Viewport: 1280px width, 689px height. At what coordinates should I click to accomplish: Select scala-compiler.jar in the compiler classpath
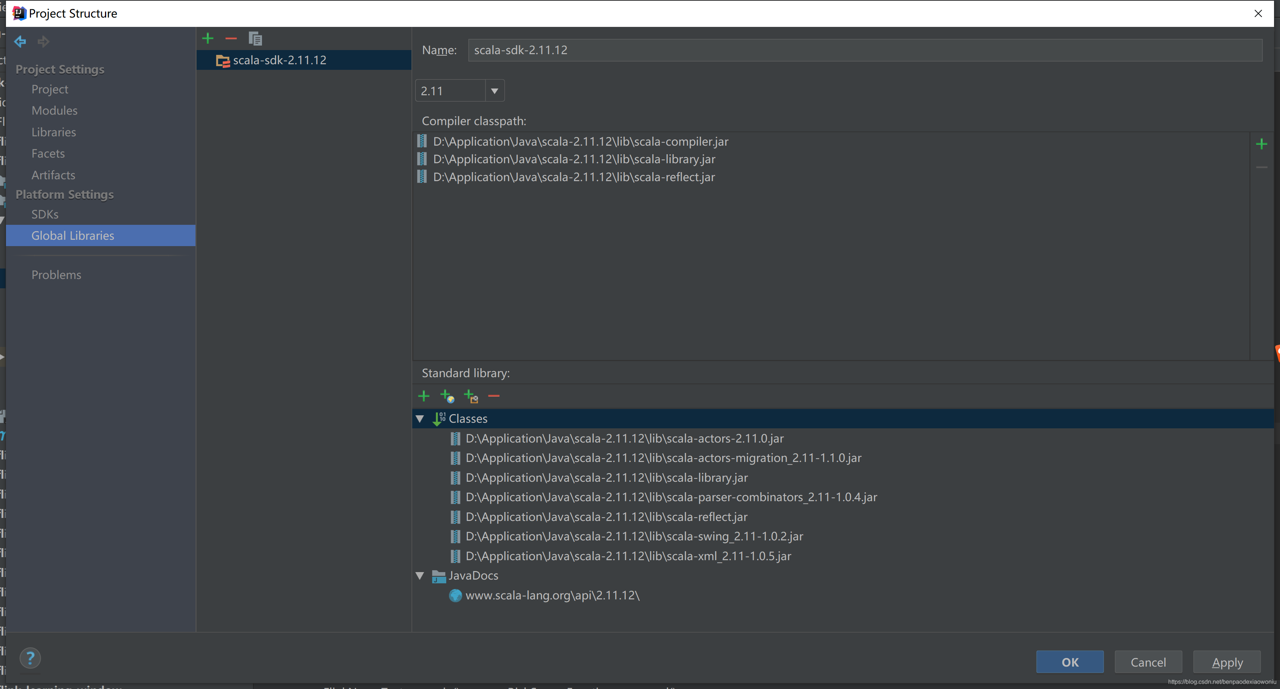pyautogui.click(x=580, y=142)
